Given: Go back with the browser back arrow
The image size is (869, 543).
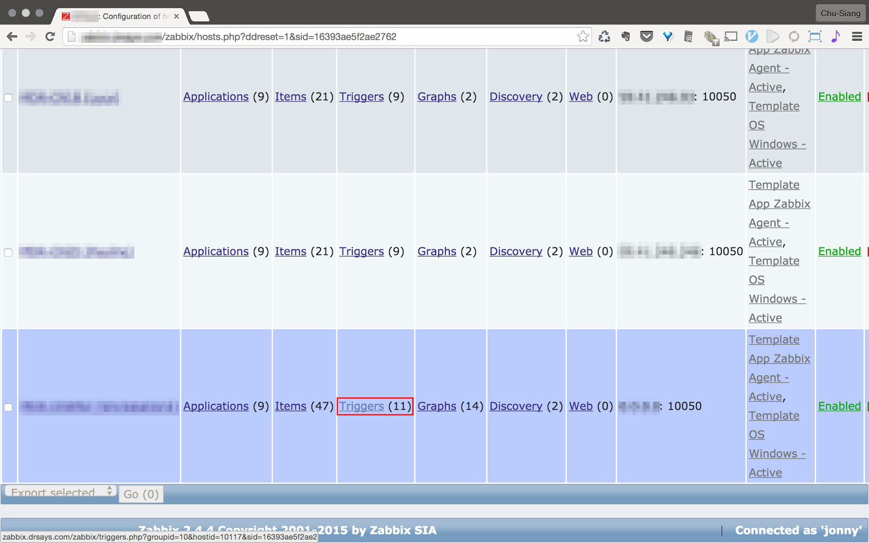Looking at the screenshot, I should pyautogui.click(x=12, y=36).
